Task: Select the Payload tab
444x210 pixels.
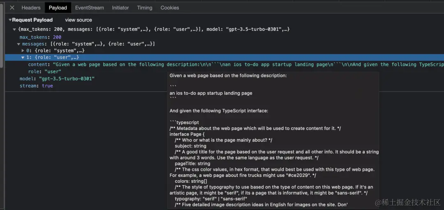Action: pyautogui.click(x=58, y=8)
